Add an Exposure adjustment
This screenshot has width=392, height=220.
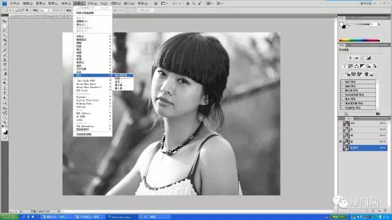tap(368, 58)
